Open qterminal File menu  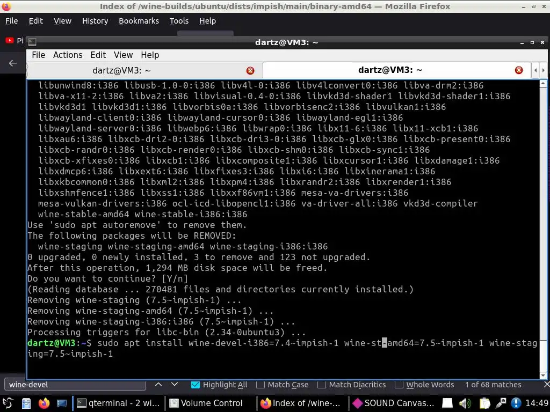38,55
